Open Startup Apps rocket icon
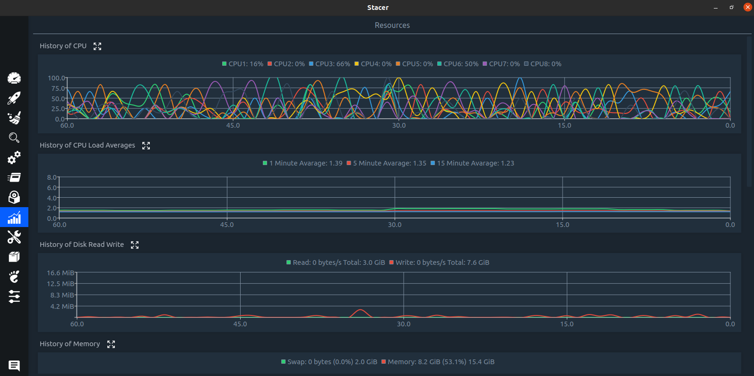Screen dimensions: 754x376 tap(14, 98)
